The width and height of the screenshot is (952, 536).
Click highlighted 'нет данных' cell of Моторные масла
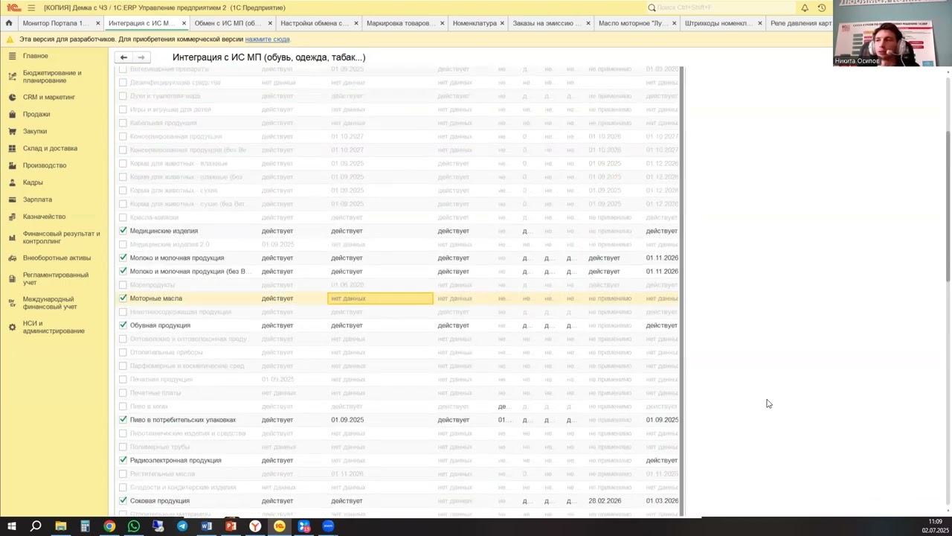[x=380, y=299]
